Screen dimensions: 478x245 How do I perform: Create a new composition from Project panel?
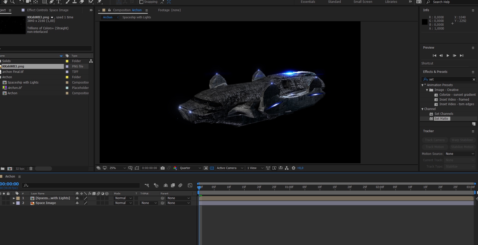[x=10, y=169]
